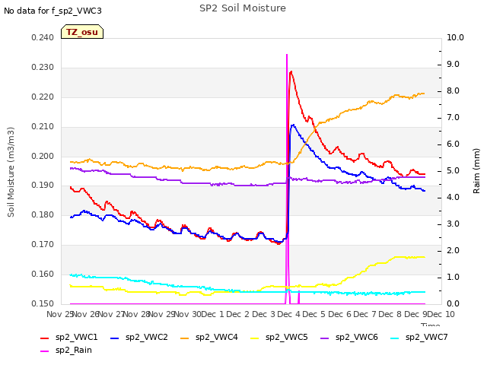
Task: Click the cyan sp2_VWC7 legend swatch
Action: [x=395, y=338]
